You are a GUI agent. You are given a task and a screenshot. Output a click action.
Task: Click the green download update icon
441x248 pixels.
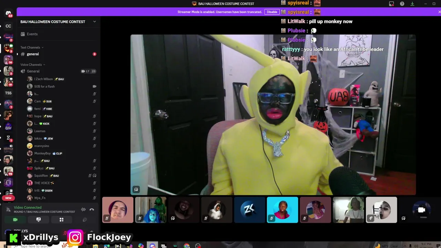coord(412,4)
